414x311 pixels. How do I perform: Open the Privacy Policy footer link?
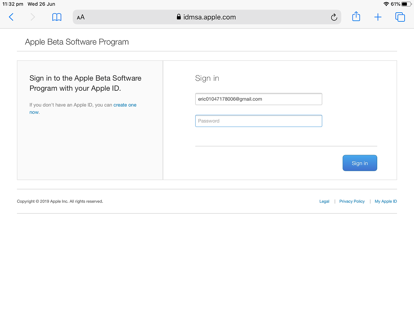coord(352,201)
